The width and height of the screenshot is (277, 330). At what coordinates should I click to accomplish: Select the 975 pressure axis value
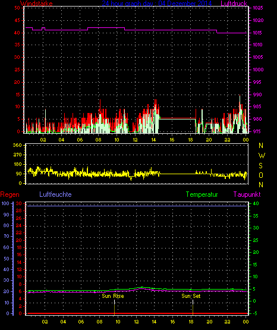pyautogui.click(x=257, y=131)
